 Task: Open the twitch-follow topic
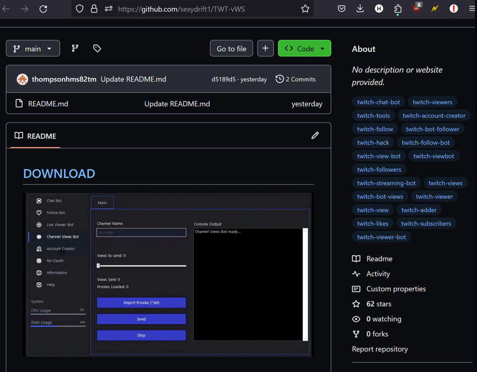[x=375, y=129]
